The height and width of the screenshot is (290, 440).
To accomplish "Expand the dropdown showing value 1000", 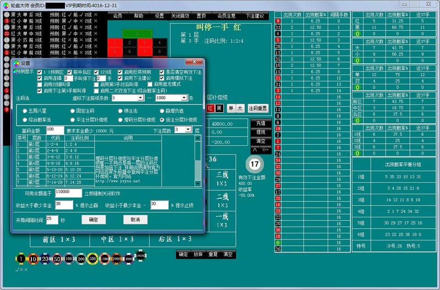I will click(184, 98).
